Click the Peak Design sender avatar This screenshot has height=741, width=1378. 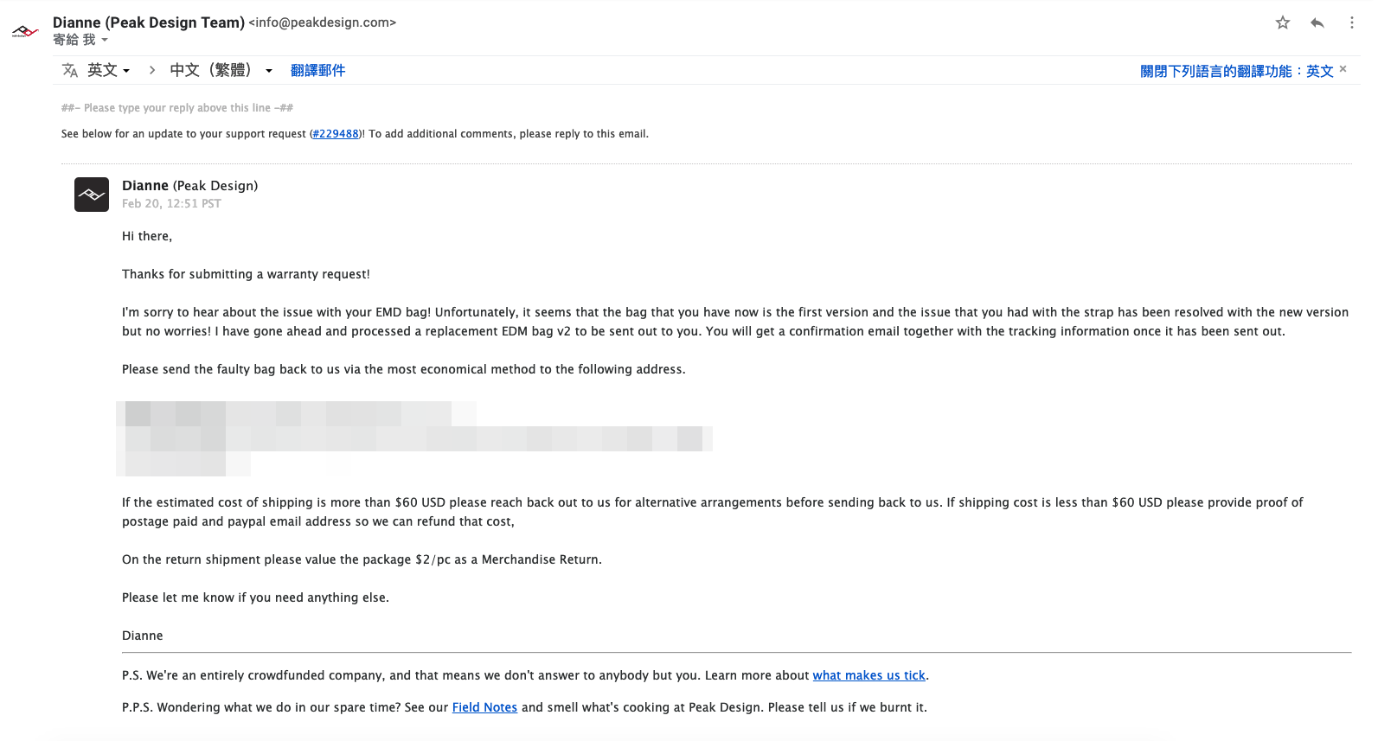25,31
